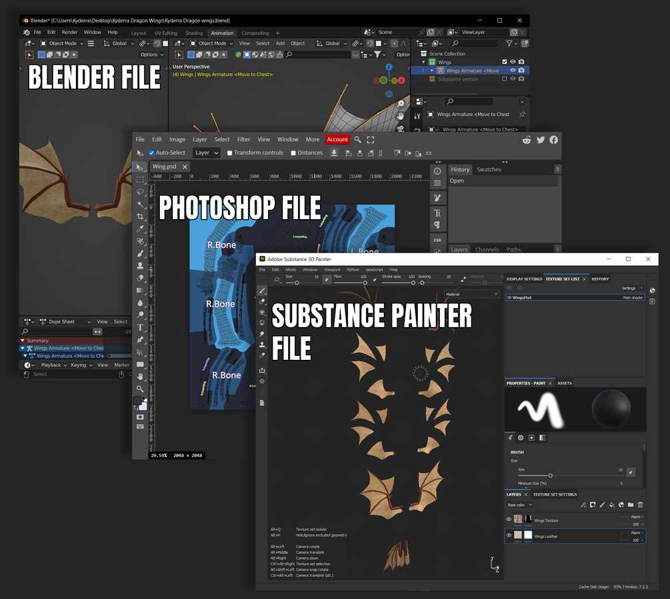Open the Layer dropdown in Photoshop options bar
This screenshot has width=670, height=599.
(x=207, y=153)
